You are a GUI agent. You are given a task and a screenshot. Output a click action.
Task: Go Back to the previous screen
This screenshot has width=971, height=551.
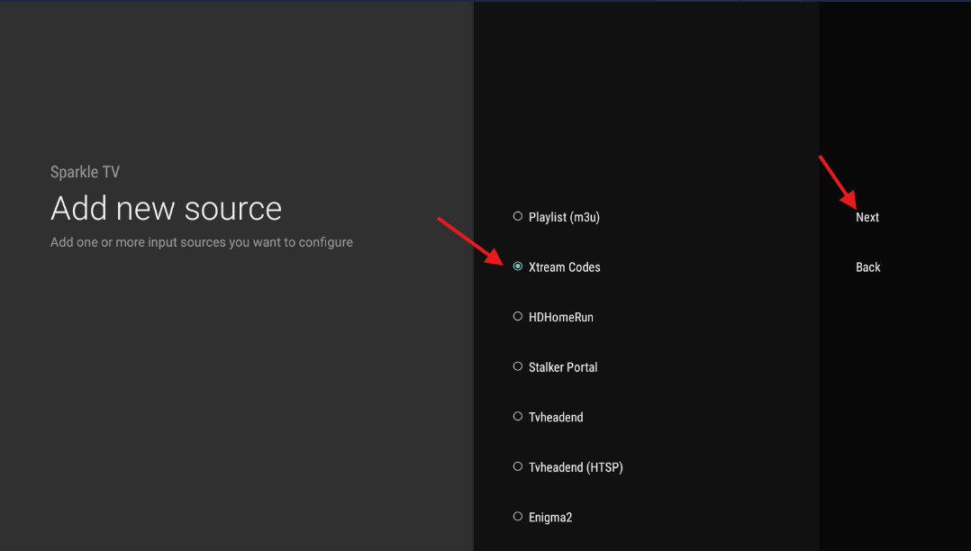point(867,266)
